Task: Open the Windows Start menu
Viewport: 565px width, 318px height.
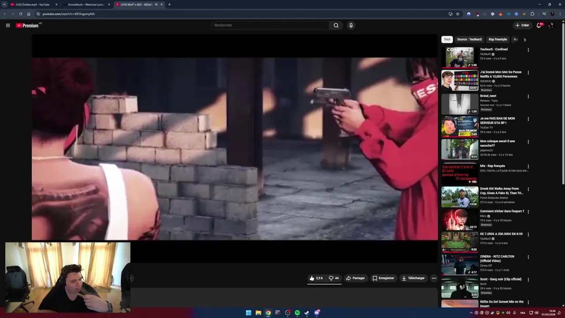Action: [249, 313]
